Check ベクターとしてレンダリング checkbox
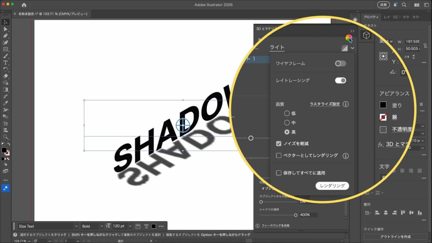Screen dimensions: 432x243 tap(278, 156)
